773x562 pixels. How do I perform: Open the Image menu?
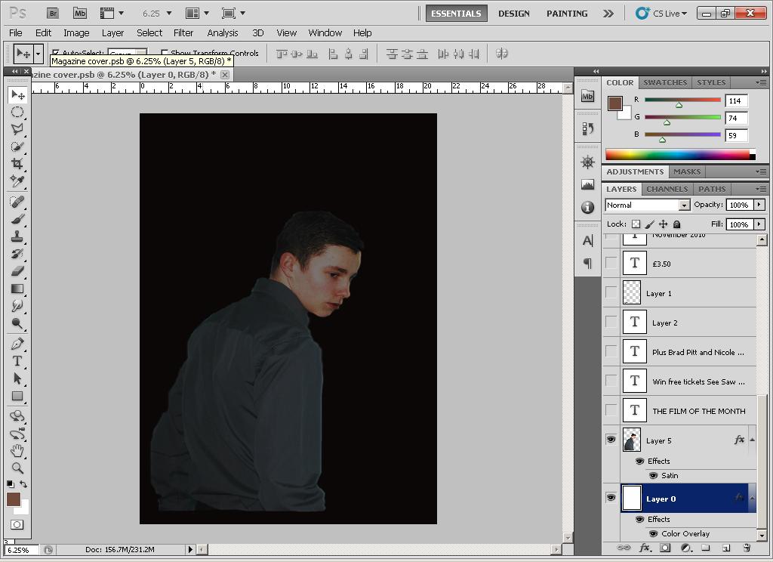click(x=76, y=33)
